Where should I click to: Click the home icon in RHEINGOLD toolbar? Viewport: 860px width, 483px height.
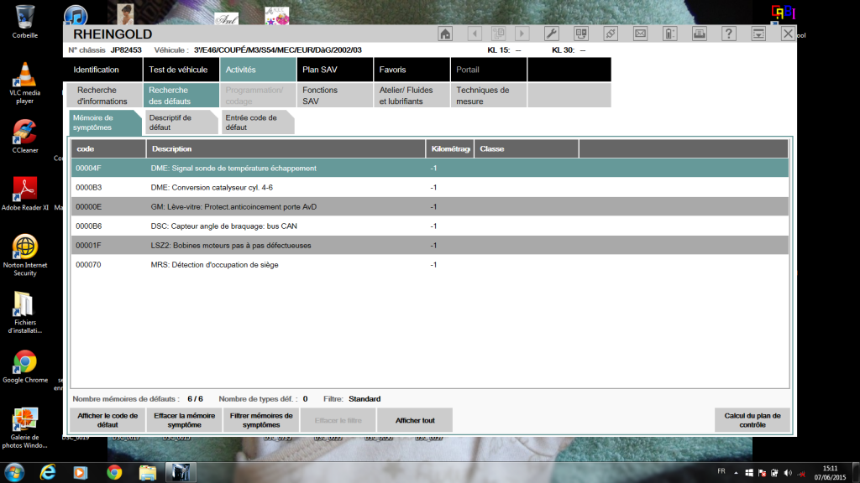point(445,34)
